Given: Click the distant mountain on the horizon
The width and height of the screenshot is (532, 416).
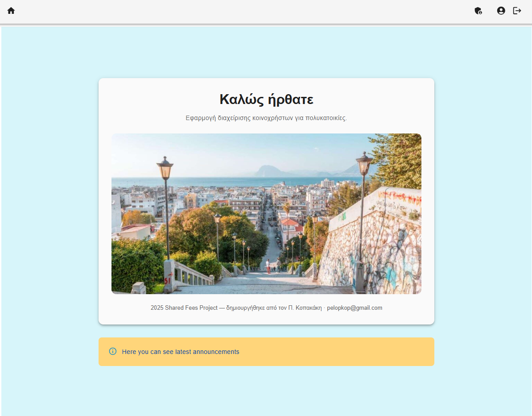Looking at the screenshot, I should 269,171.
